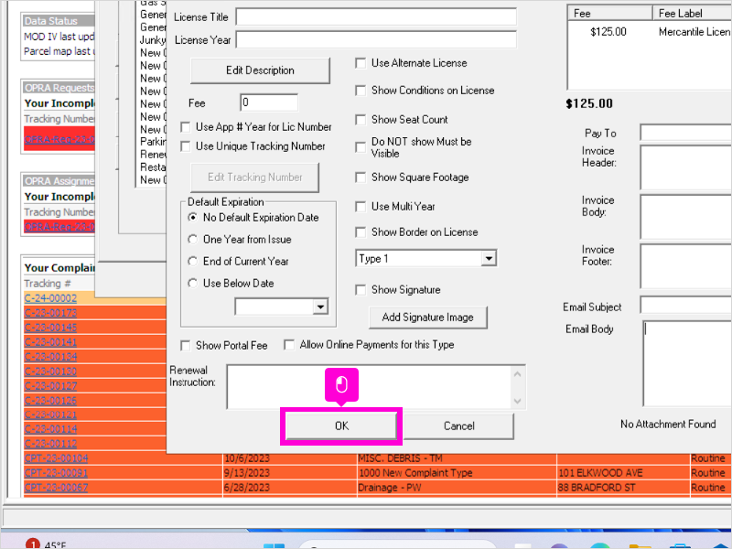
Task: Check Use App # Year for Lic Number
Action: 186,127
